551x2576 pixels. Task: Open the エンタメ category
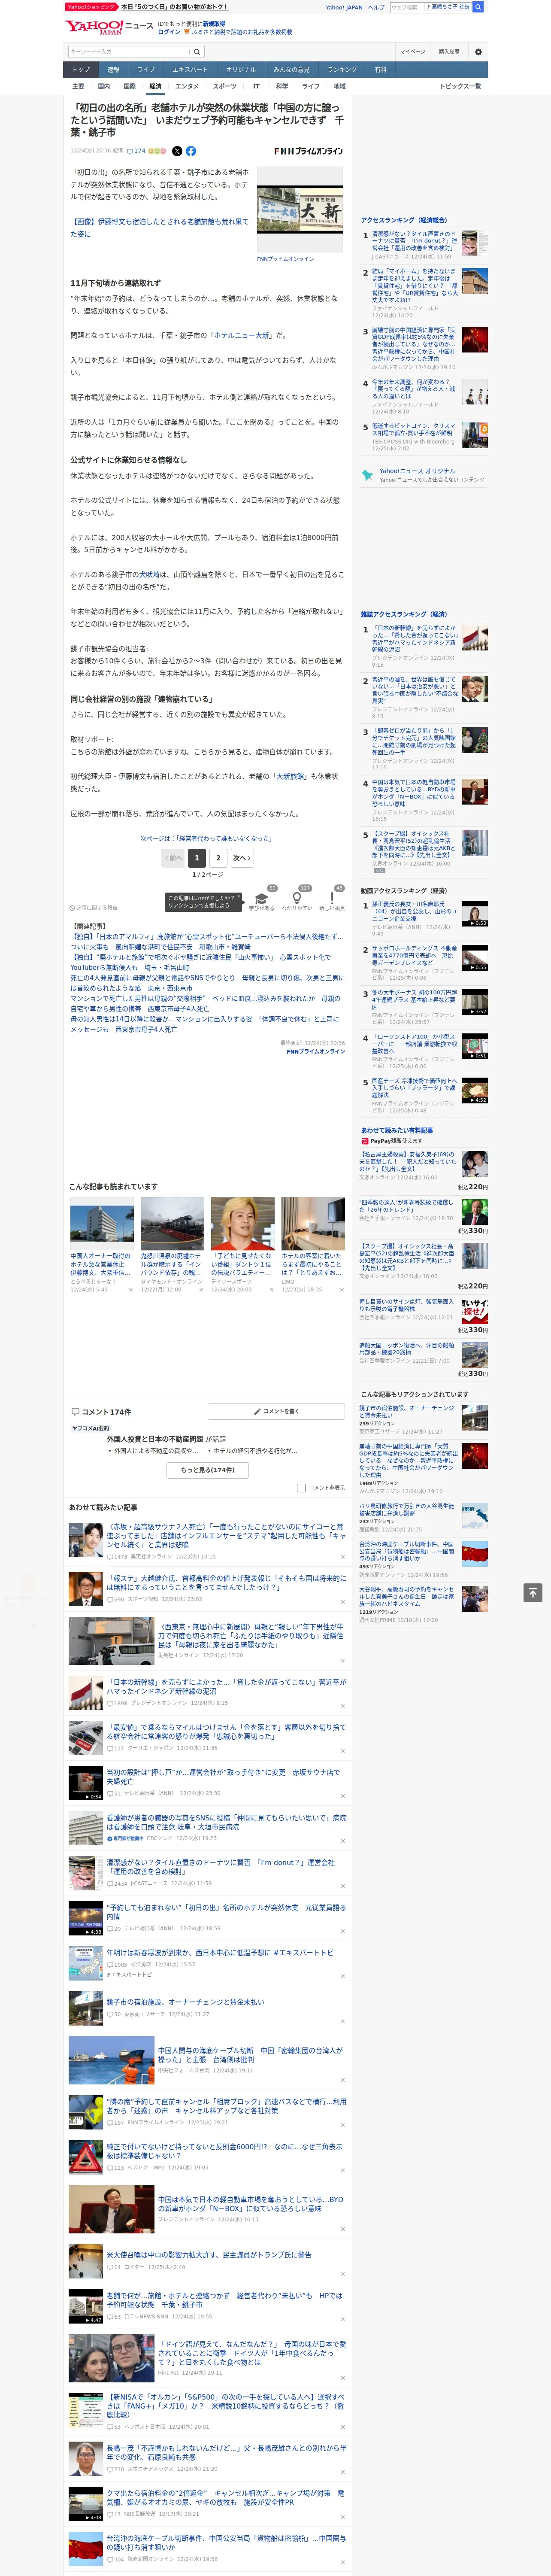187,86
